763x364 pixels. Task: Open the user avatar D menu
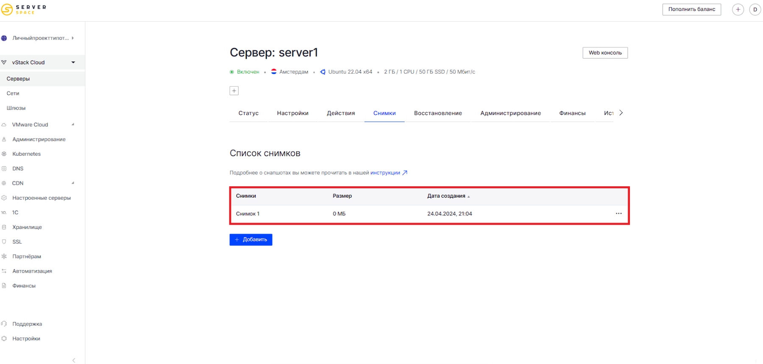pos(755,9)
